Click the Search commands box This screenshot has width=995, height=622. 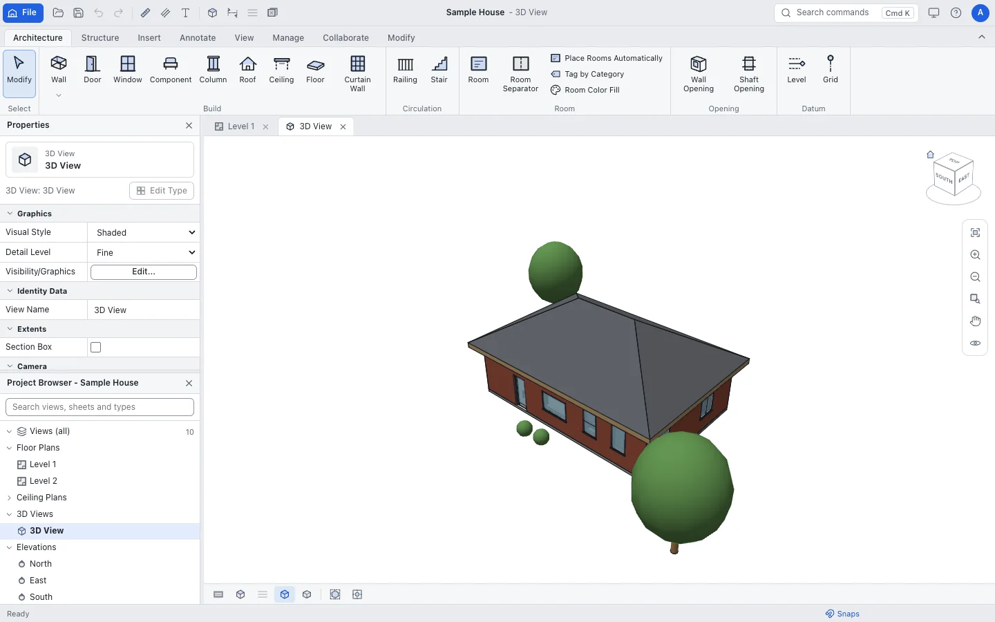click(846, 12)
